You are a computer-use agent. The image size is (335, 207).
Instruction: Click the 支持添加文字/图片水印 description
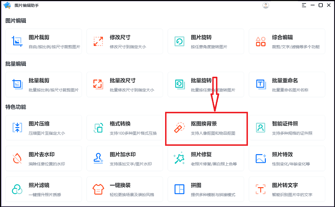tap(131, 164)
